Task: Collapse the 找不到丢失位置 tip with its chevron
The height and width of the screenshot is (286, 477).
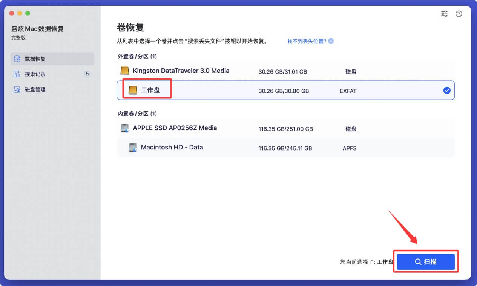Action: (331, 41)
